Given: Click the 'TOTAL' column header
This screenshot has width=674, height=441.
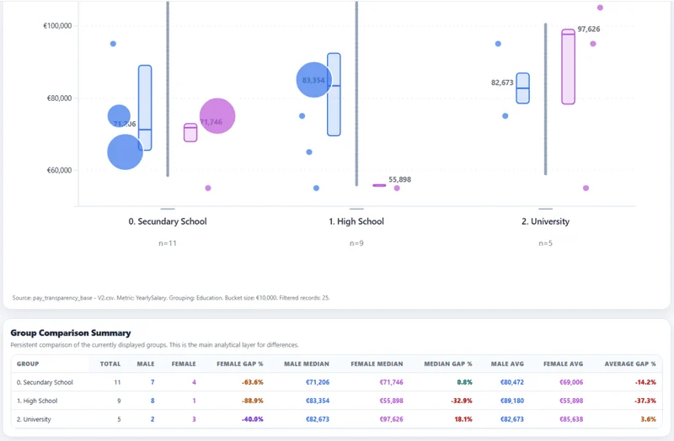Looking at the screenshot, I should (x=110, y=364).
